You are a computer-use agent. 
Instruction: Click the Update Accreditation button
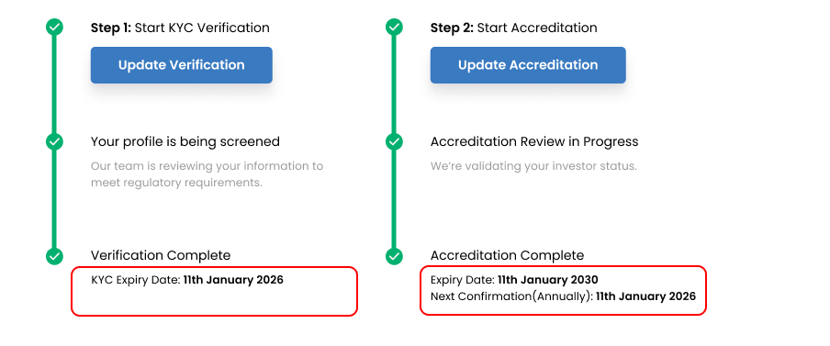click(x=528, y=65)
